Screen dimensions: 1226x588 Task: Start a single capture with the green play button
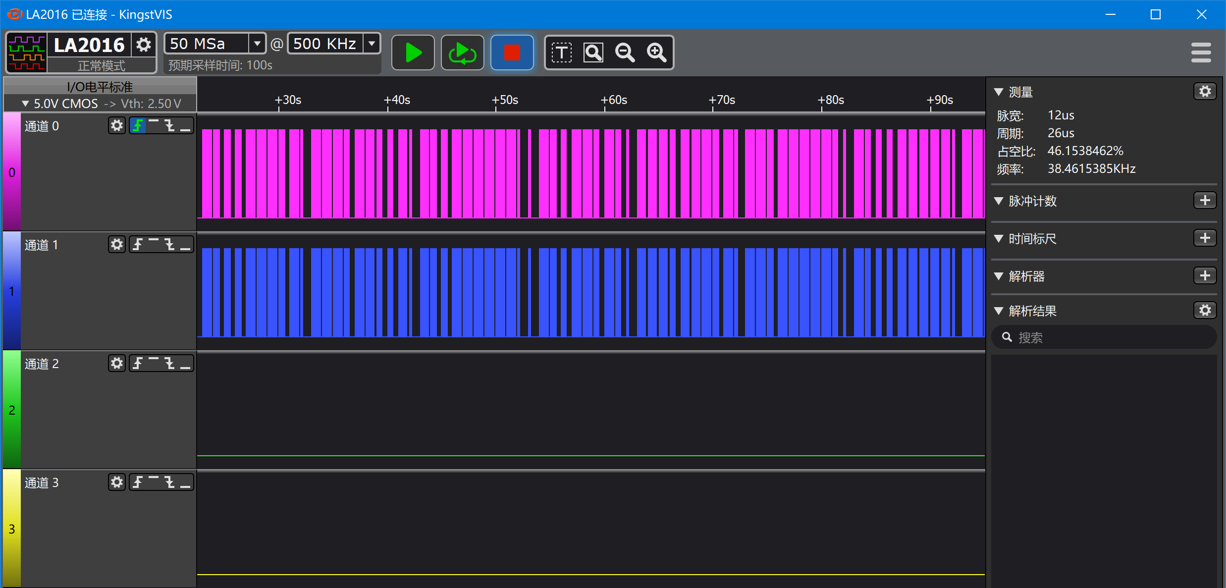pos(413,53)
